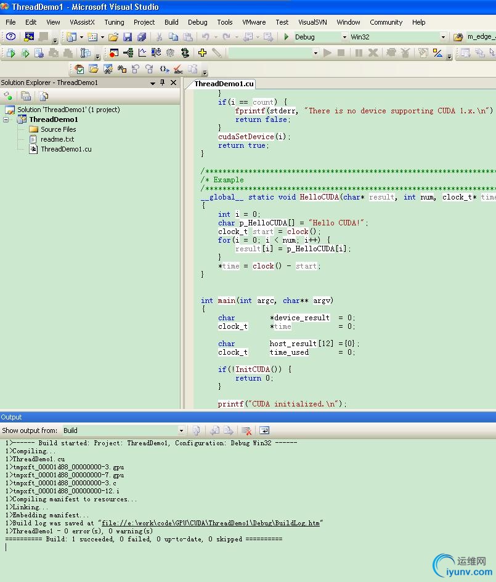Click the HelloCUDA function name in code

click(319, 197)
